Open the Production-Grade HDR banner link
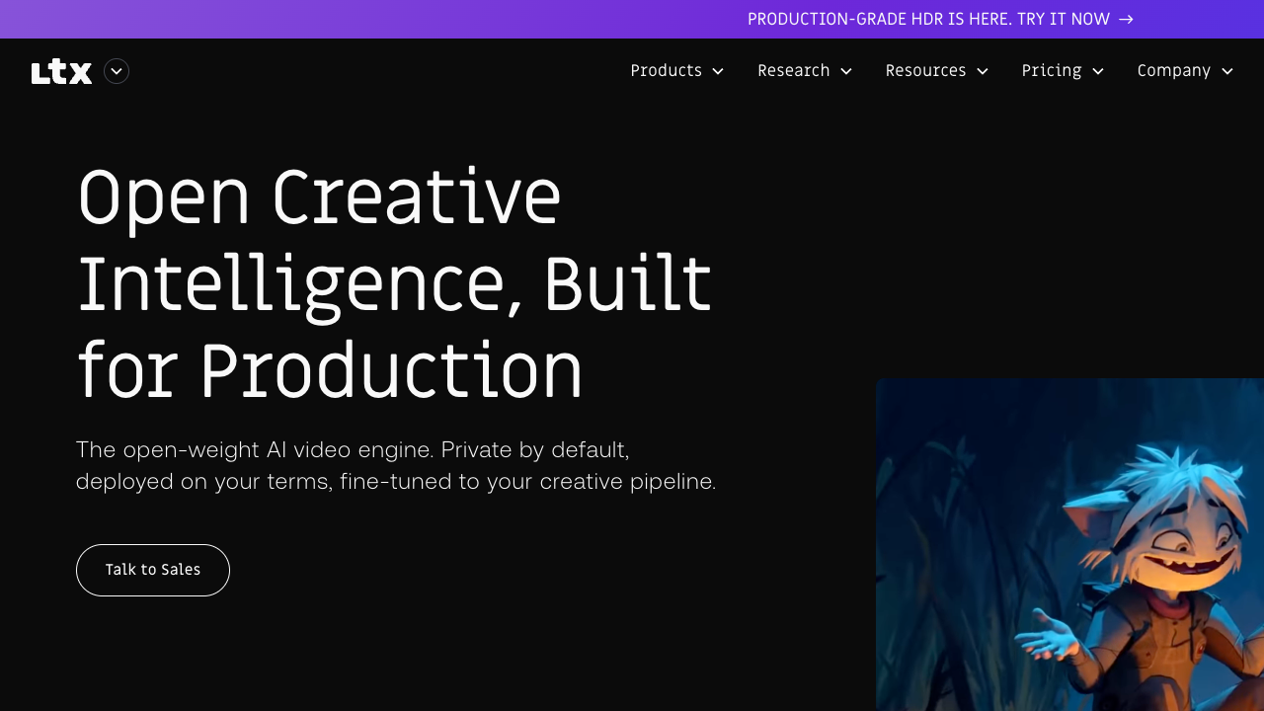The width and height of the screenshot is (1264, 711). (x=940, y=19)
